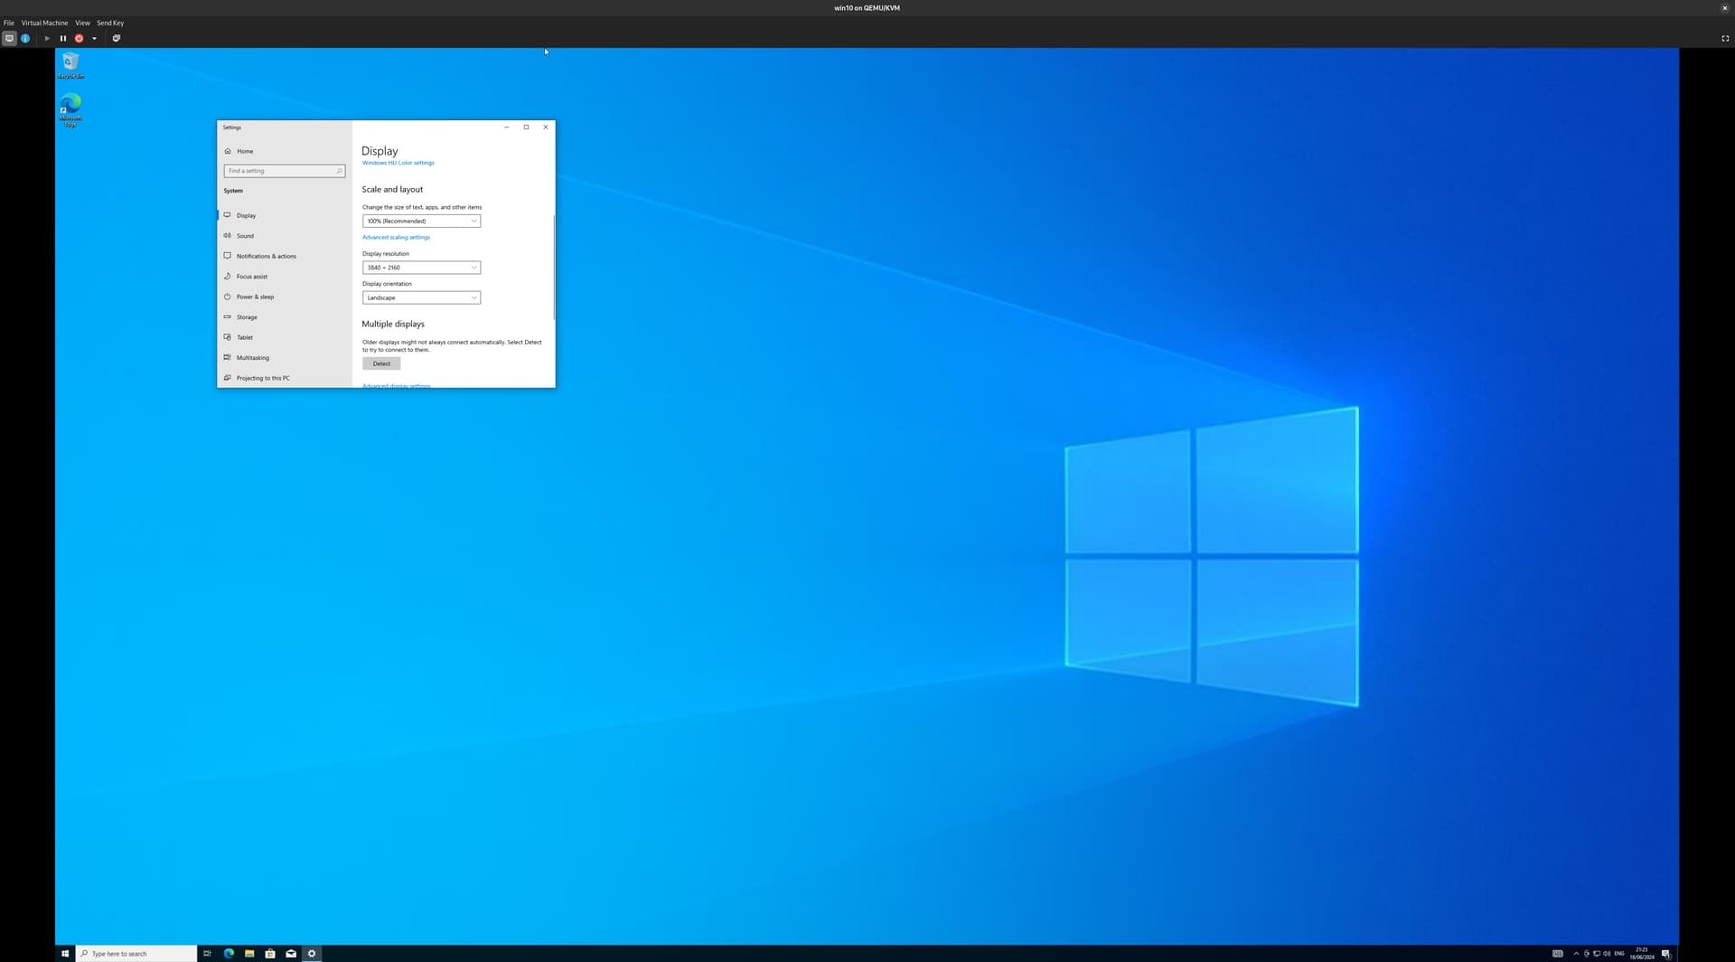
Task: Open Multitasking settings
Action: tap(285, 358)
